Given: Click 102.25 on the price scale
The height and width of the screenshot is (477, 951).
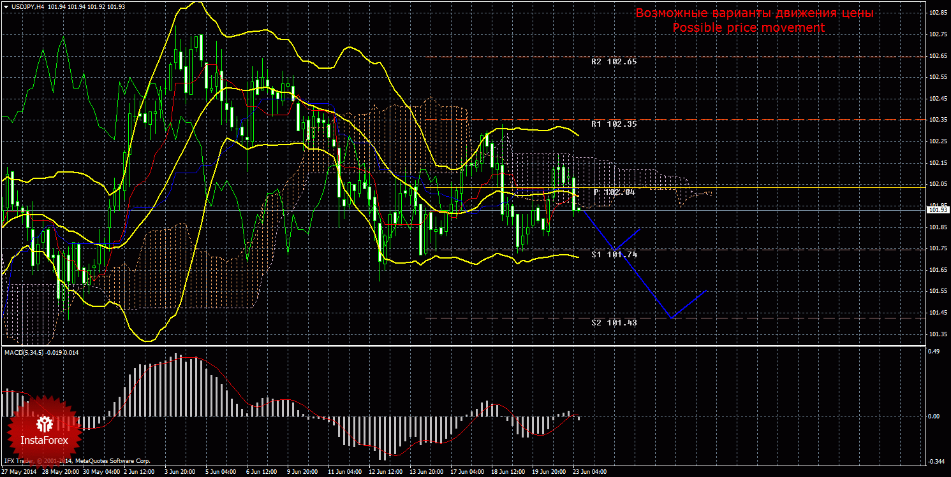Looking at the screenshot, I should [x=938, y=141].
